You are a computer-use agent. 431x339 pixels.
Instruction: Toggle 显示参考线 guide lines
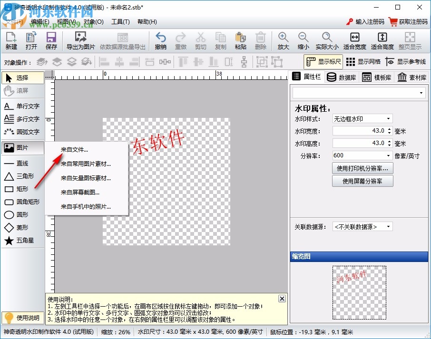[405, 61]
